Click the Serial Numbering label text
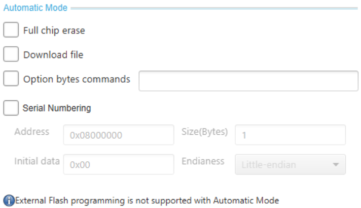The width and height of the screenshot is (361, 208). 57,108
